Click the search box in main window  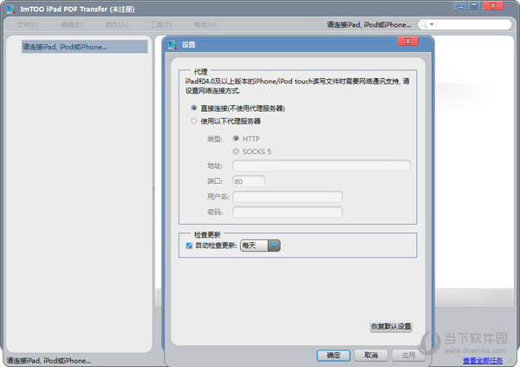pos(465,24)
